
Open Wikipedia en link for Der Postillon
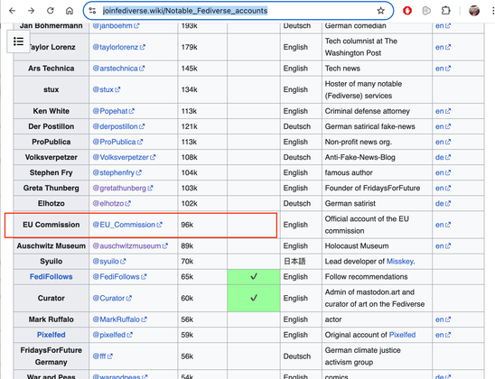(x=443, y=126)
